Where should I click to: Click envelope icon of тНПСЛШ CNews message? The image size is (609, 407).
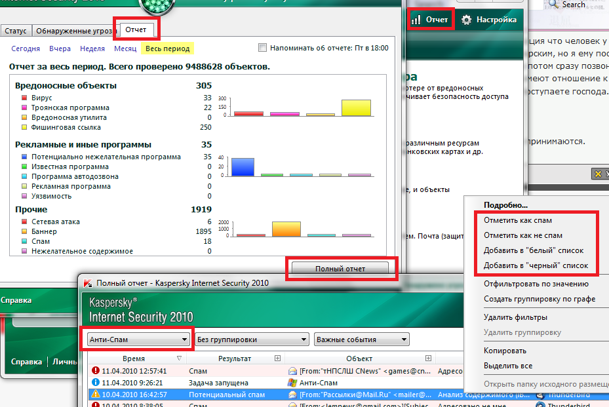tap(293, 371)
